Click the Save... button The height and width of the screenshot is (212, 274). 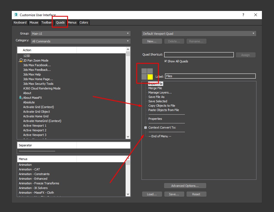[x=174, y=194]
